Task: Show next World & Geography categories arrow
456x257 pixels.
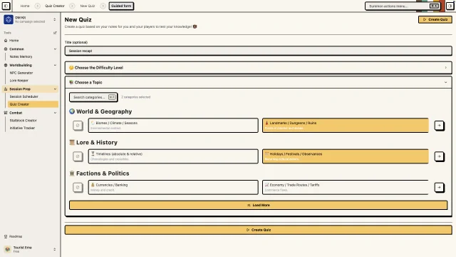Action: pyautogui.click(x=439, y=126)
